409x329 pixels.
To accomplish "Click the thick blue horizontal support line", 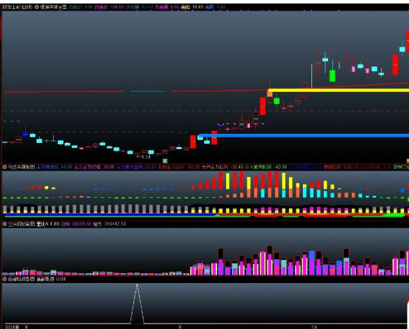I will pyautogui.click(x=304, y=135).
